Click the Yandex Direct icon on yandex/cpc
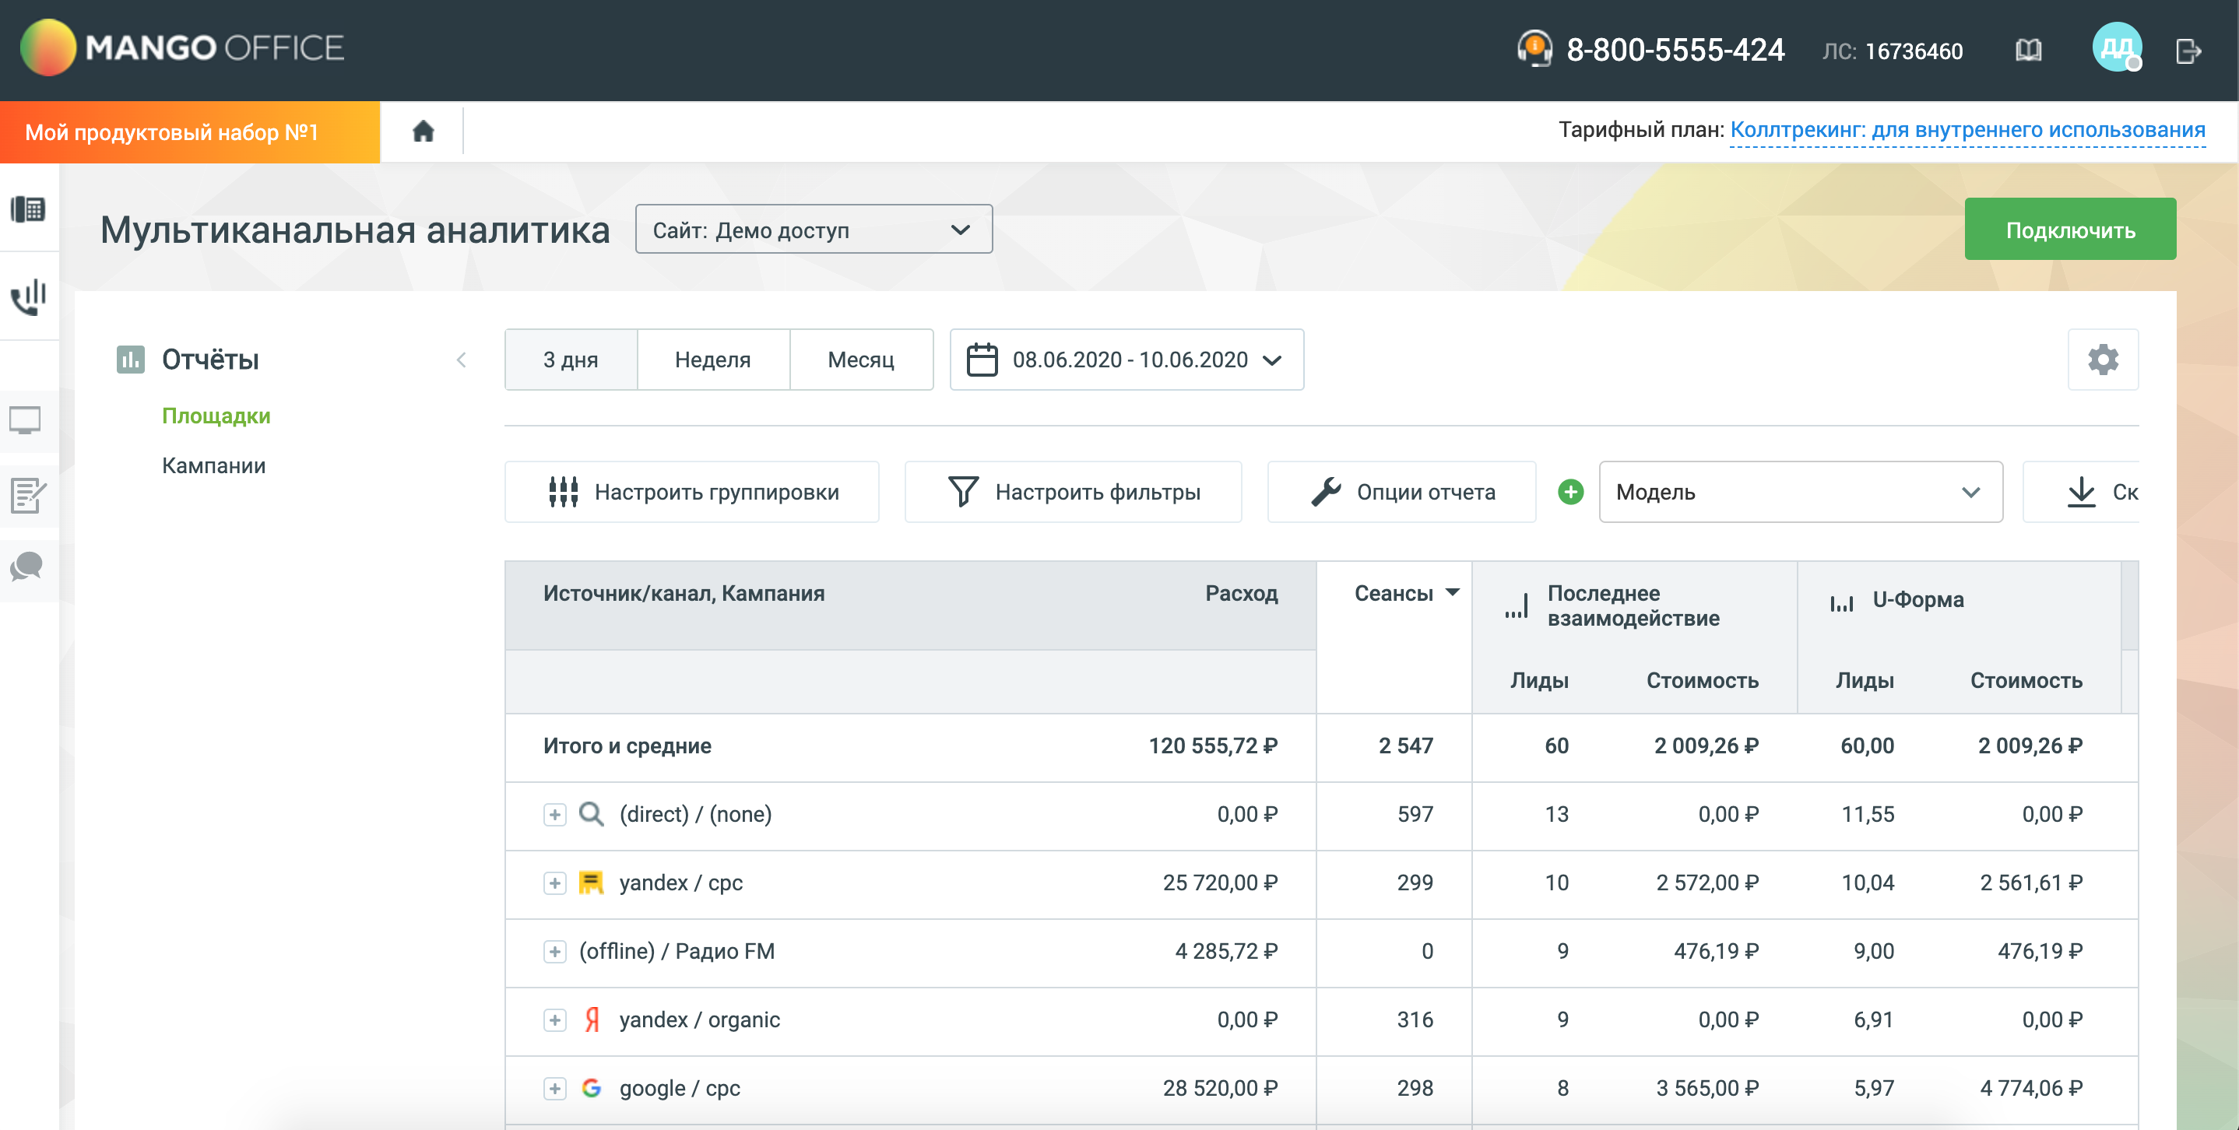 [591, 883]
